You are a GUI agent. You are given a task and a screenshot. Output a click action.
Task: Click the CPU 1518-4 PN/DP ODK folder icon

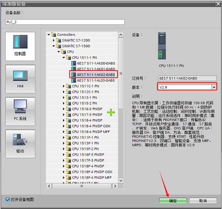coord(69,126)
